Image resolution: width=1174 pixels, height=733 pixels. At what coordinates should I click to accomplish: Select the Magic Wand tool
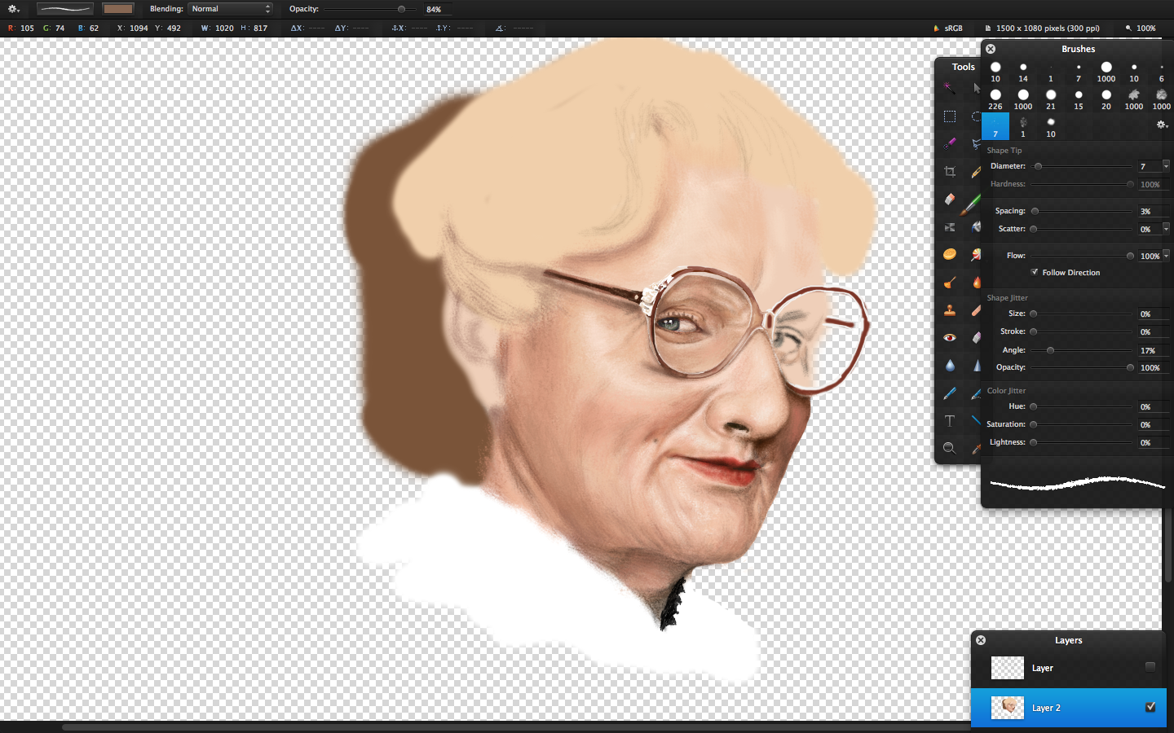pyautogui.click(x=949, y=88)
